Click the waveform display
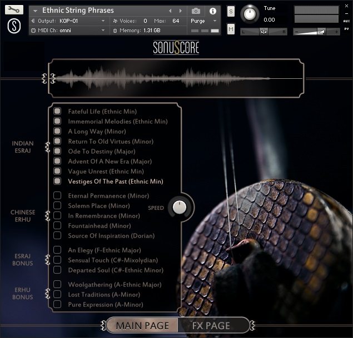 [176, 78]
